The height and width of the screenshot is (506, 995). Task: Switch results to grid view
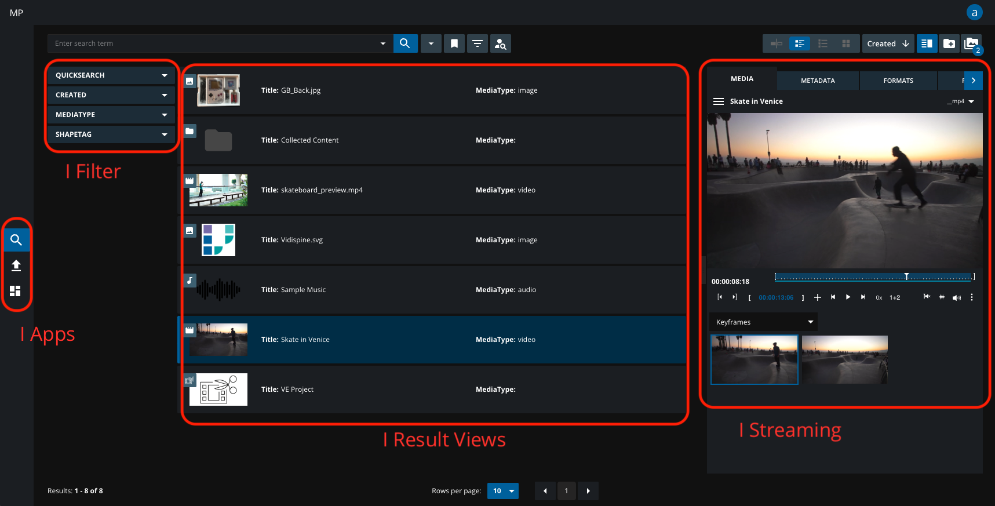coord(846,43)
